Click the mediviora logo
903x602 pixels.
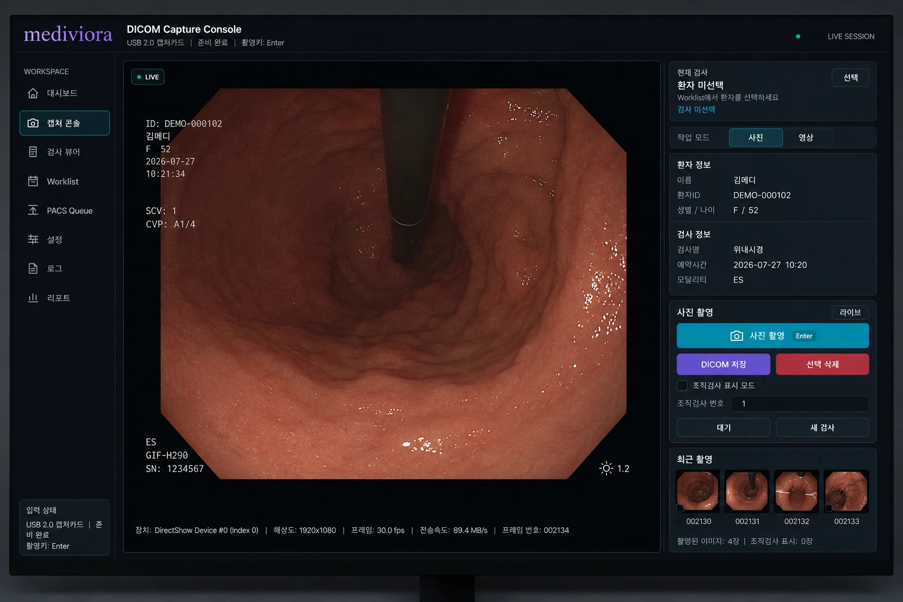point(68,34)
